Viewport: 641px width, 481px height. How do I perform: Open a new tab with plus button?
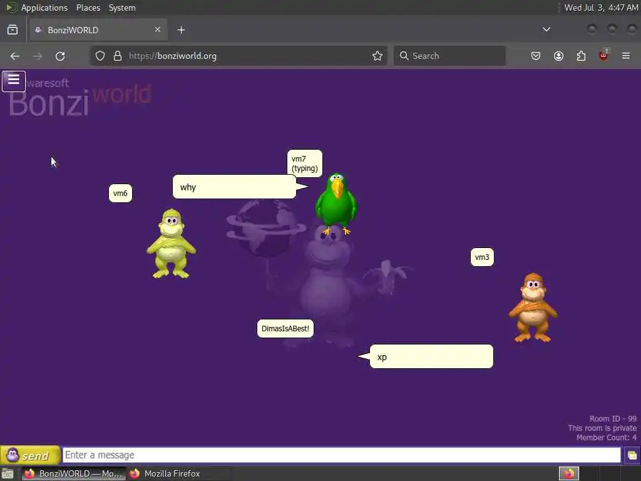click(181, 30)
